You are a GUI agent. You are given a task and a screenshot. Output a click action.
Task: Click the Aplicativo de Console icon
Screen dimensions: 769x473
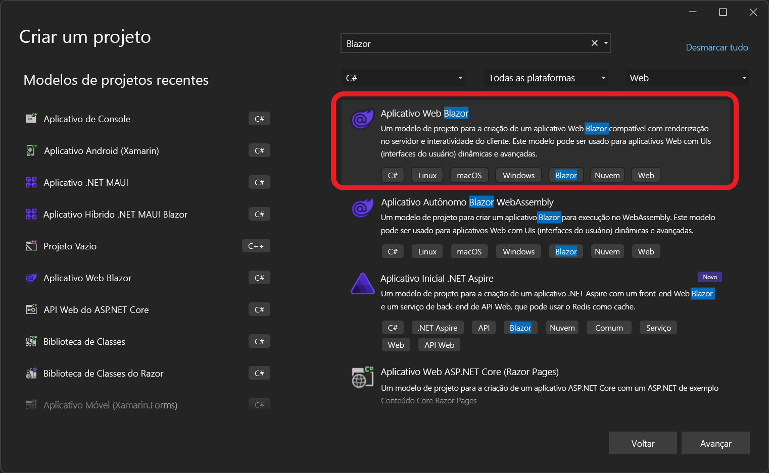[x=31, y=119]
